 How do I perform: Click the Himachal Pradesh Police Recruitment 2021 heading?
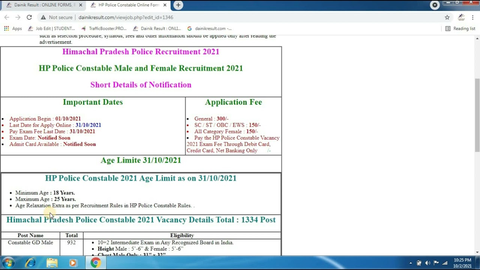tap(141, 52)
